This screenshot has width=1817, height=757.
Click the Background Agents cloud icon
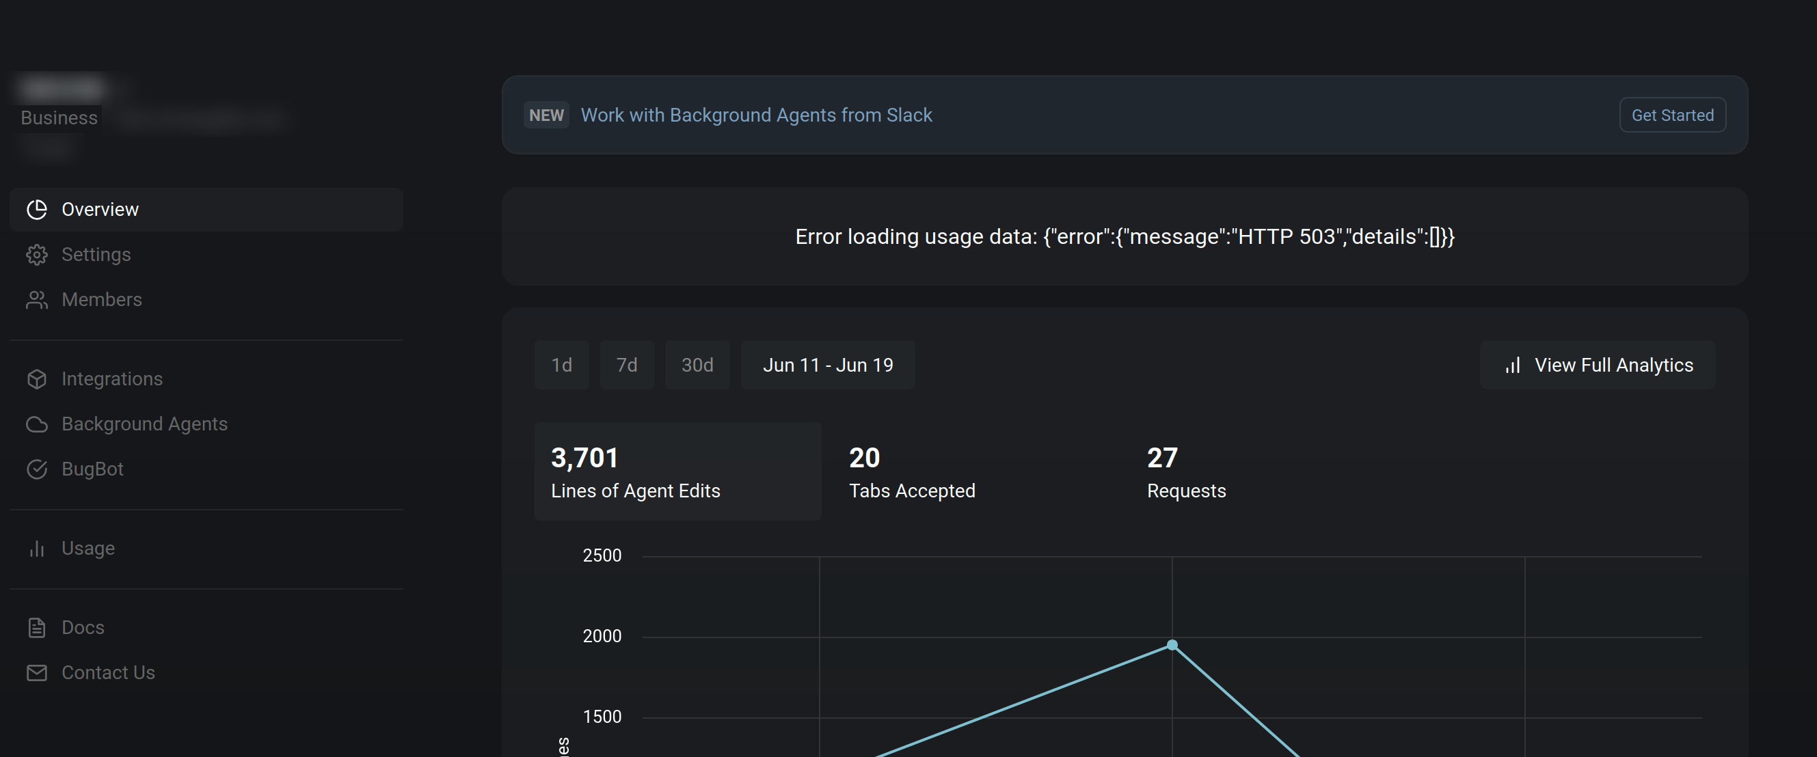pos(37,424)
